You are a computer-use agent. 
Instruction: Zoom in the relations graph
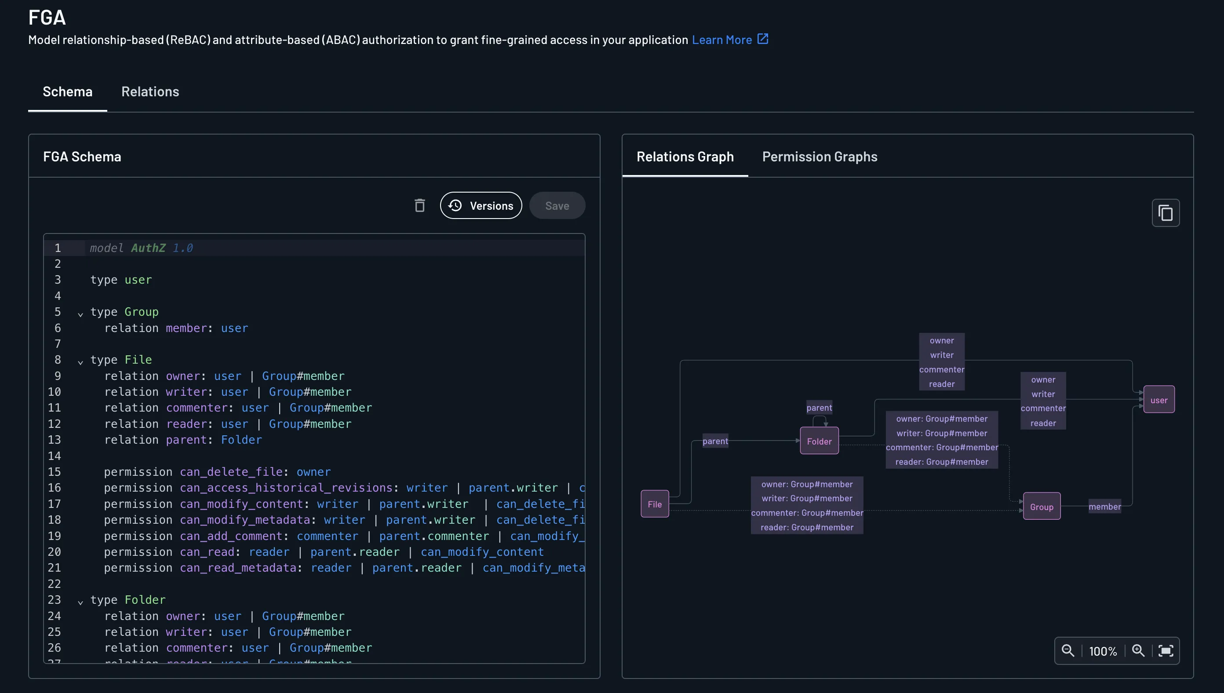1138,651
